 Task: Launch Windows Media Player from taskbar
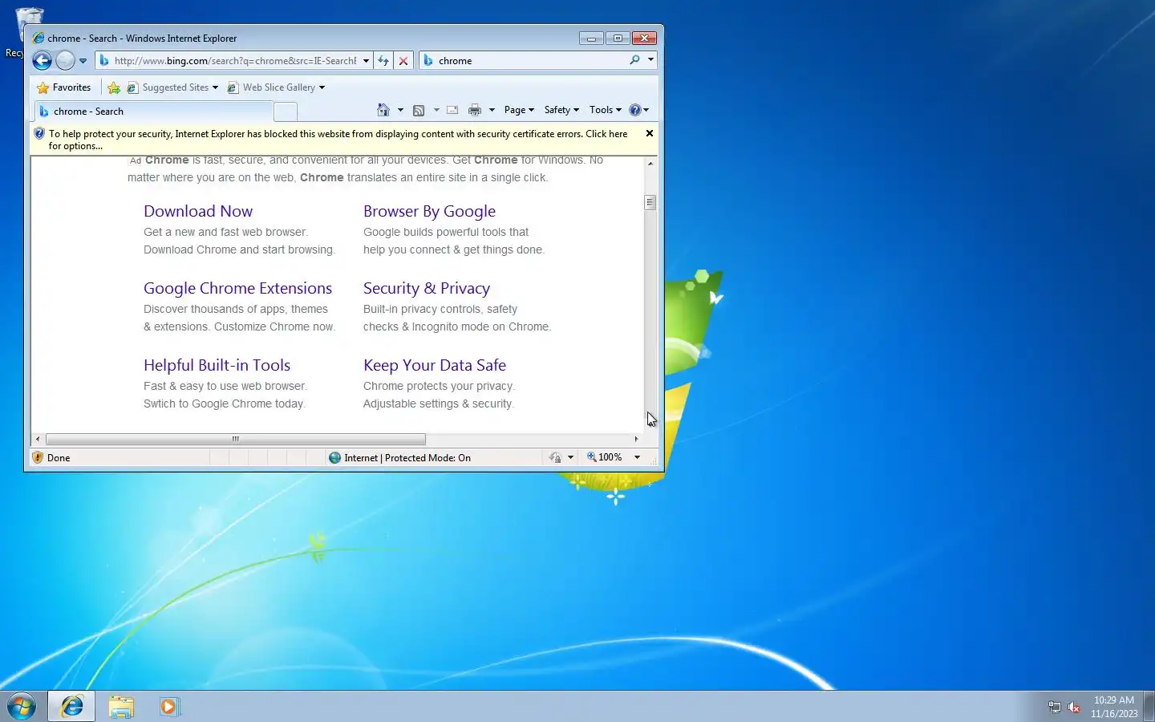[x=169, y=707]
